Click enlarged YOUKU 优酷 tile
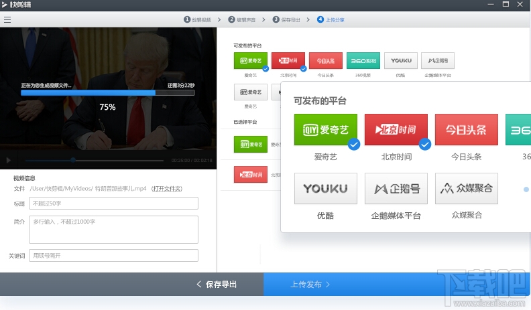This screenshot has width=531, height=310. click(326, 189)
